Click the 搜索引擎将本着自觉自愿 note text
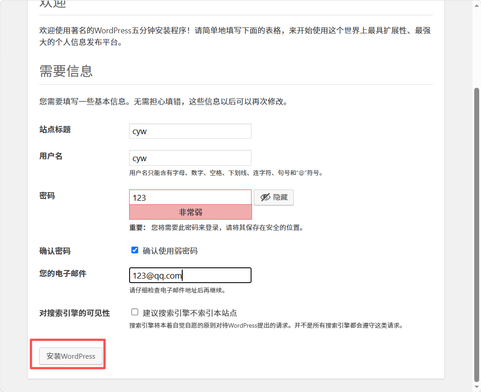The width and height of the screenshot is (481, 392). coord(266,325)
